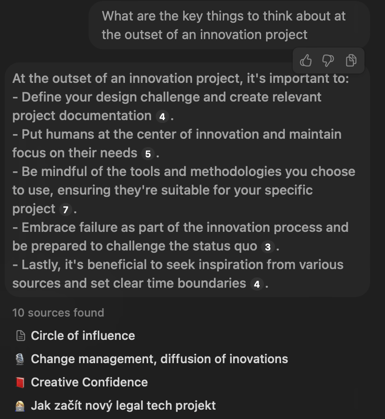Click the red book icon beside Creative Confidence

point(20,382)
